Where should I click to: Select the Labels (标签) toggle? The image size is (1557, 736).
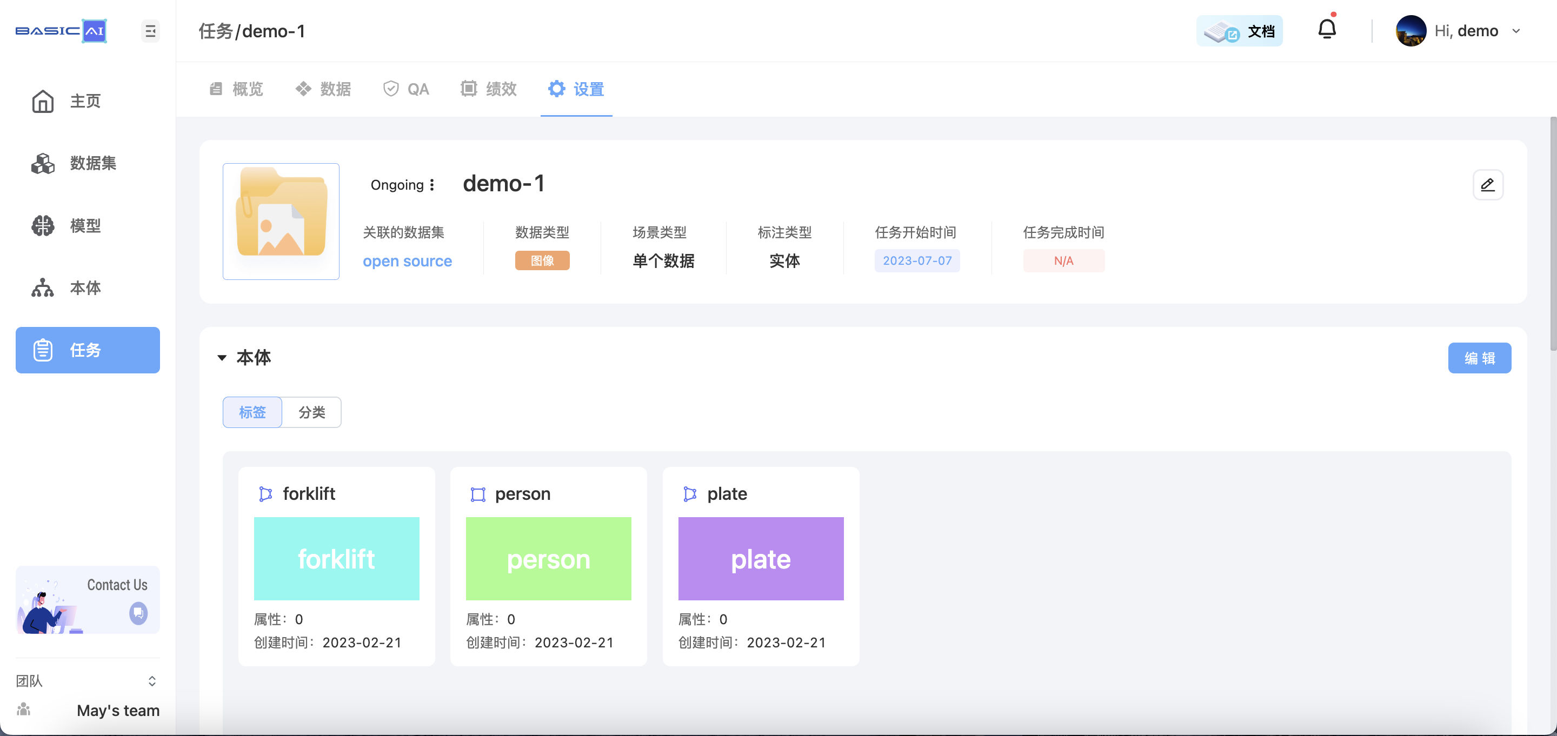click(x=252, y=412)
